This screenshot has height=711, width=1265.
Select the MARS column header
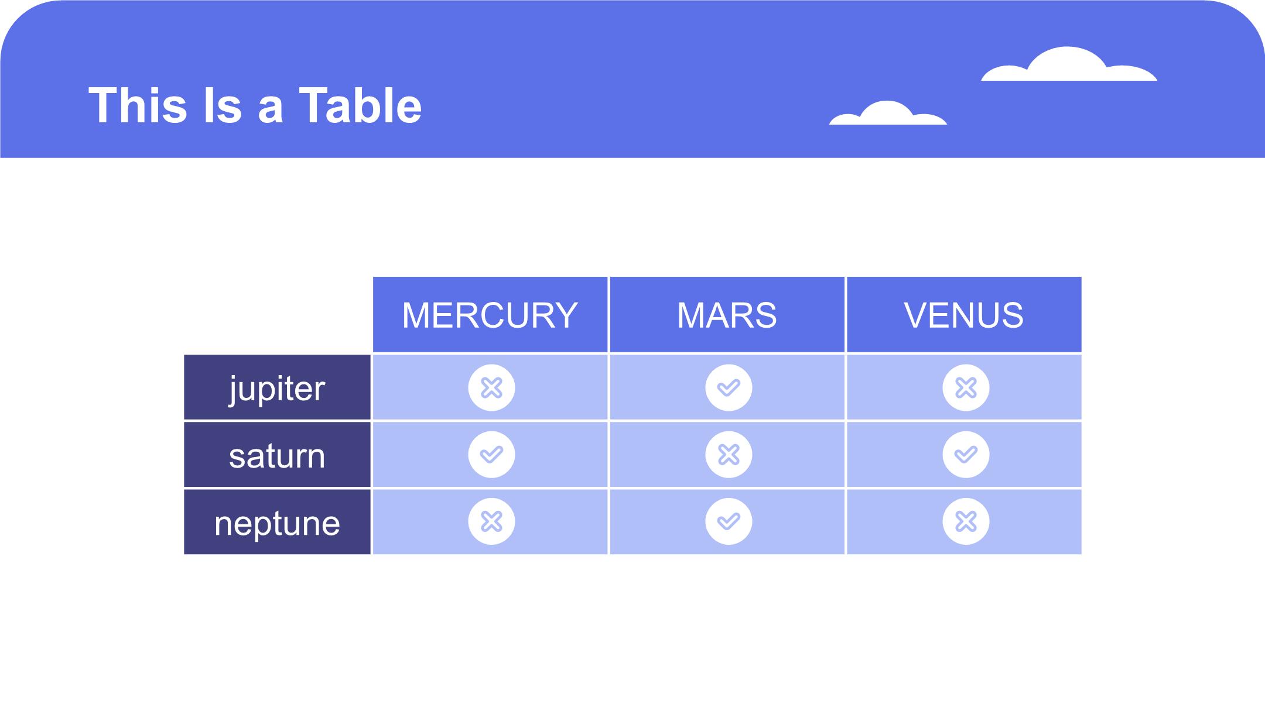tap(727, 315)
